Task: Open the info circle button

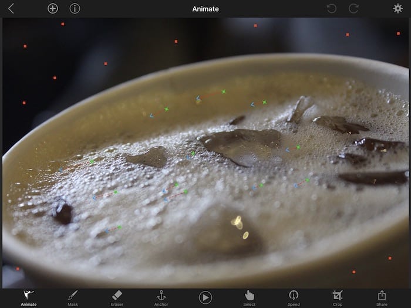Action: 75,8
